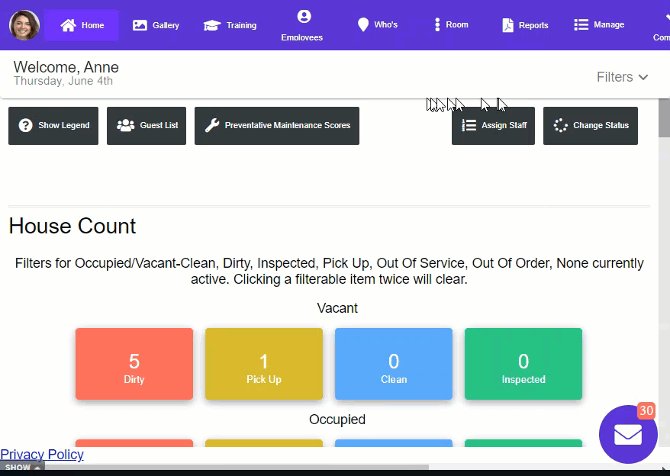This screenshot has width=670, height=476.
Task: Open Preventative Maintenance Scores
Action: [277, 126]
